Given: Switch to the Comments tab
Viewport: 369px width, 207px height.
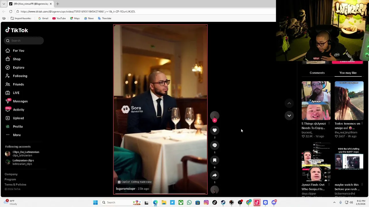Looking at the screenshot, I should [x=317, y=73].
